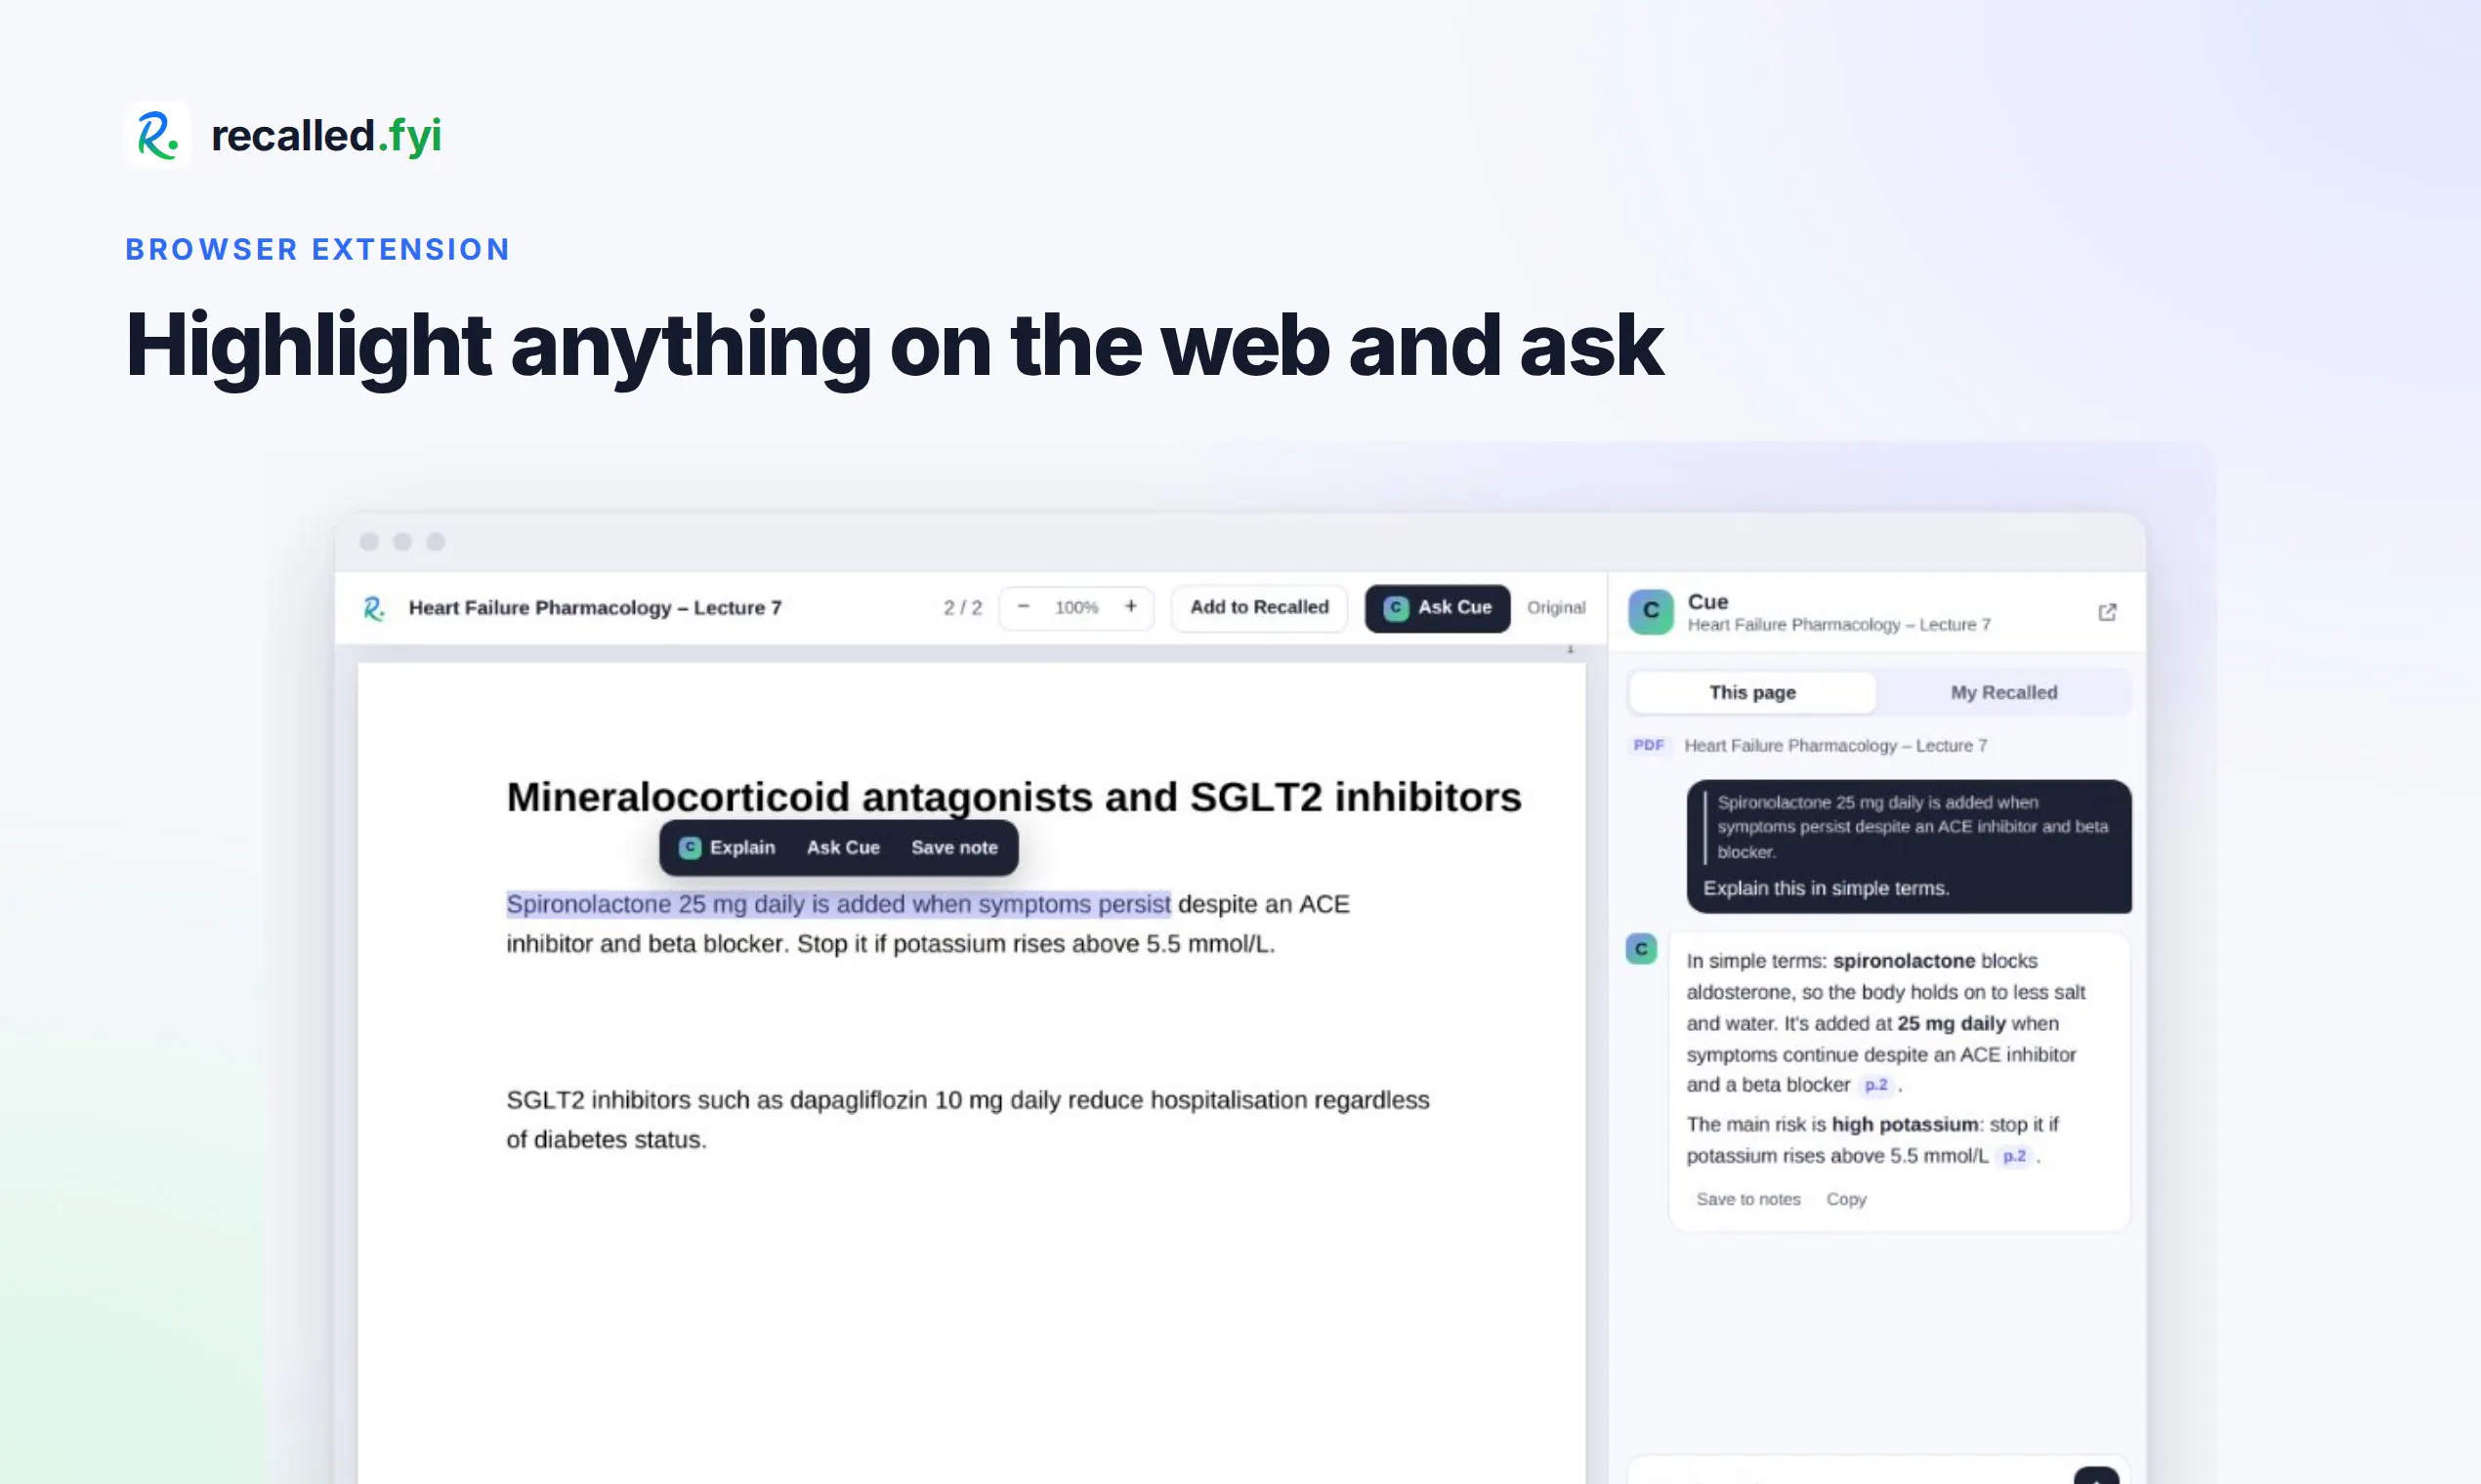Viewport: 2481px width, 1484px height.
Task: Click Save to notes under answer
Action: [x=1747, y=1199]
